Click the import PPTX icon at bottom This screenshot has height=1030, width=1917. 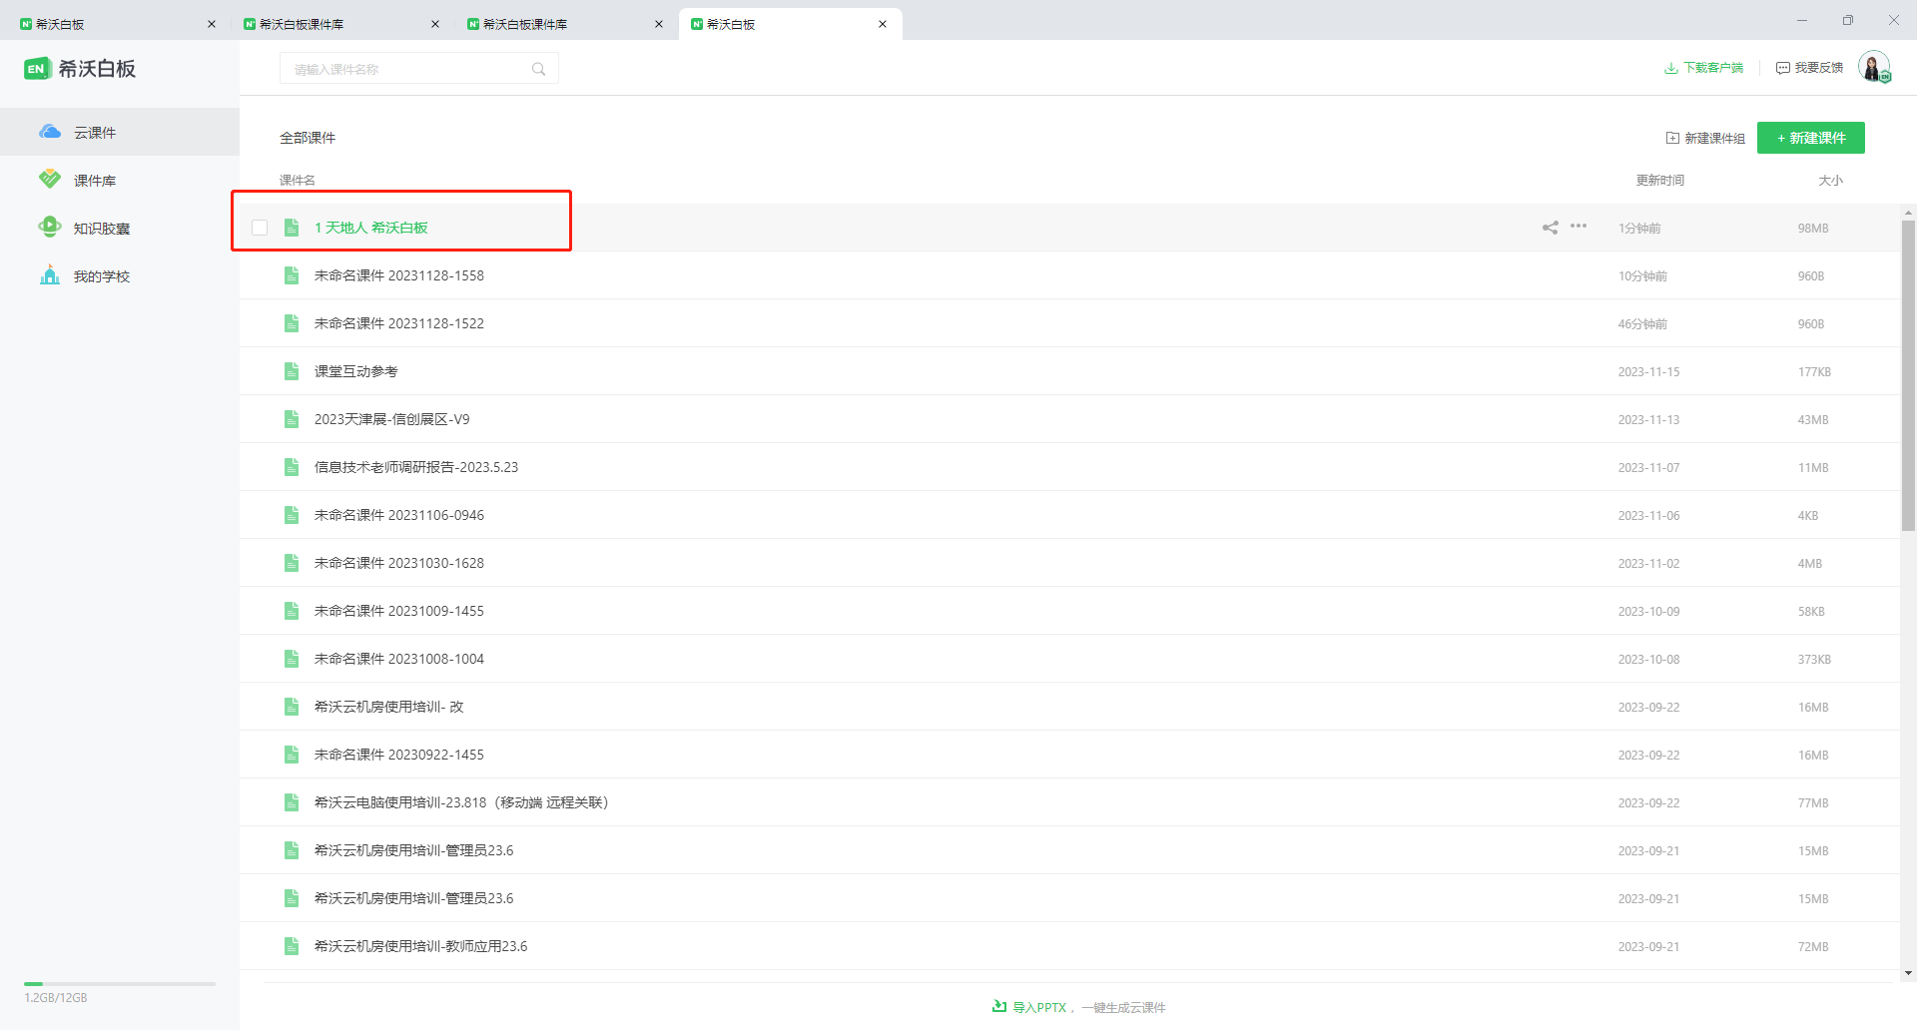(999, 1006)
